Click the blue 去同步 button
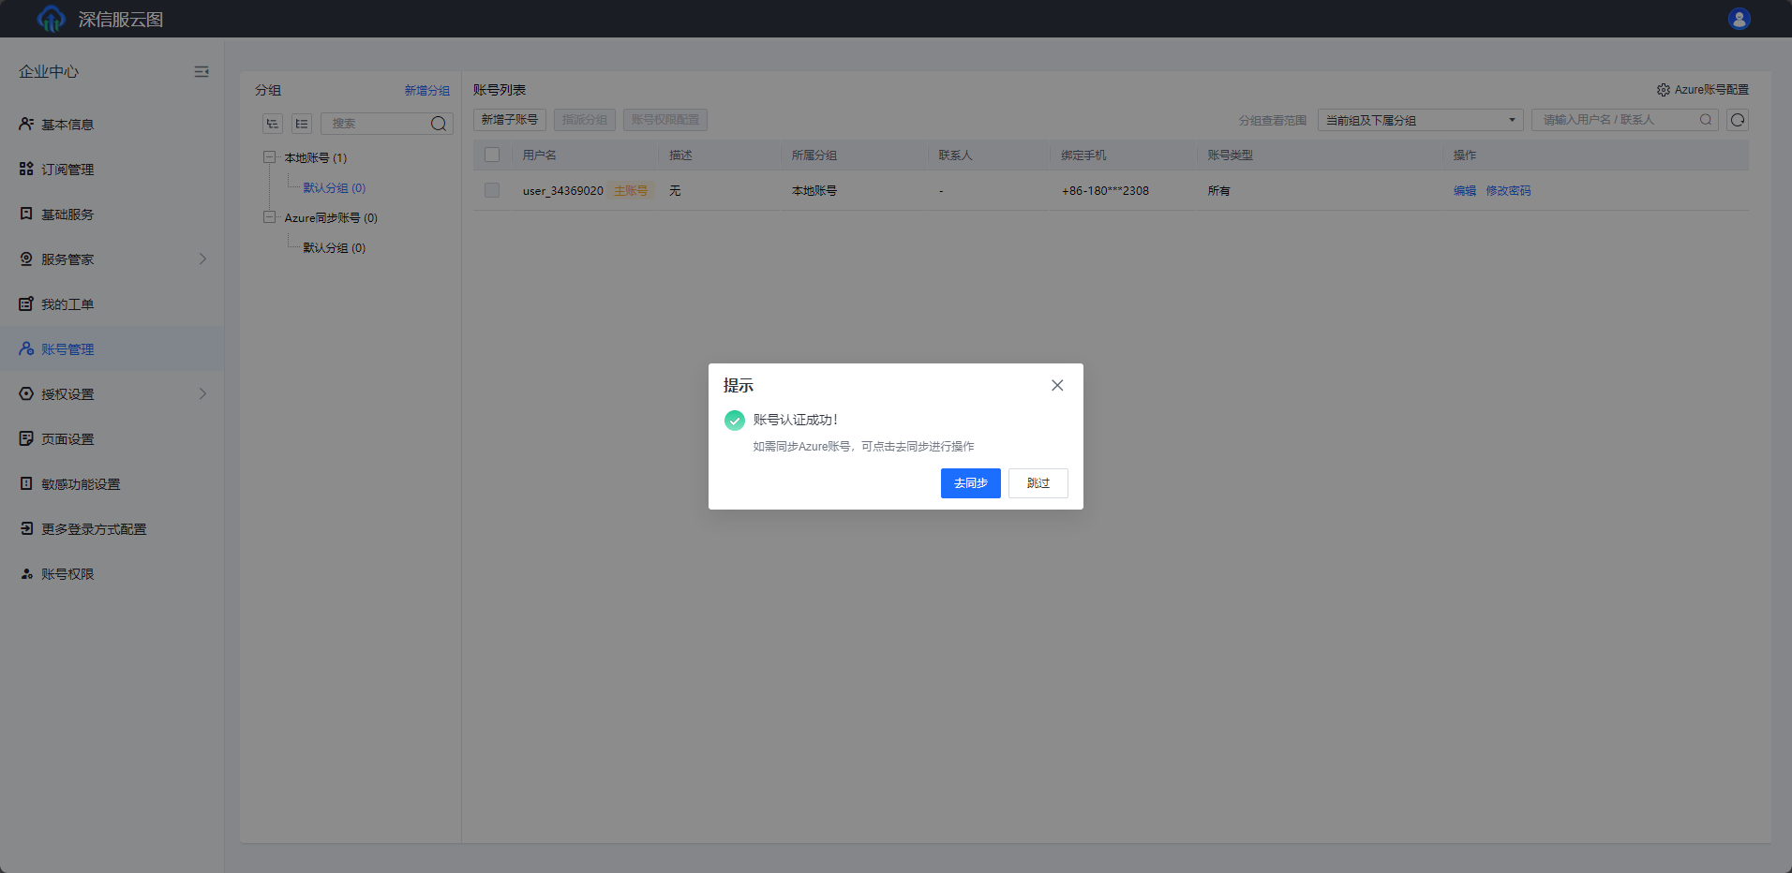Image resolution: width=1792 pixels, height=873 pixels. tap(970, 483)
